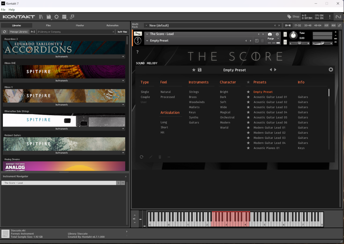Delete snapshot using the header trash icon

[262, 41]
